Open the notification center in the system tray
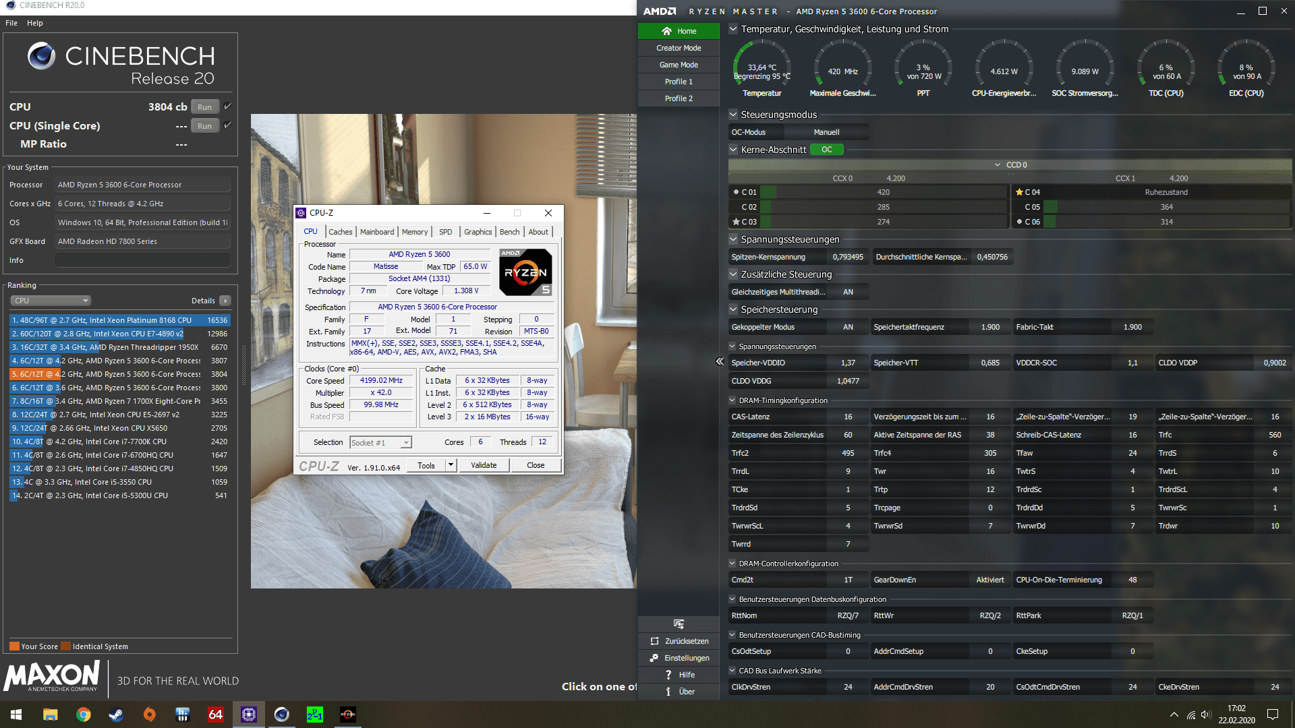The height and width of the screenshot is (728, 1295). tap(1273, 715)
